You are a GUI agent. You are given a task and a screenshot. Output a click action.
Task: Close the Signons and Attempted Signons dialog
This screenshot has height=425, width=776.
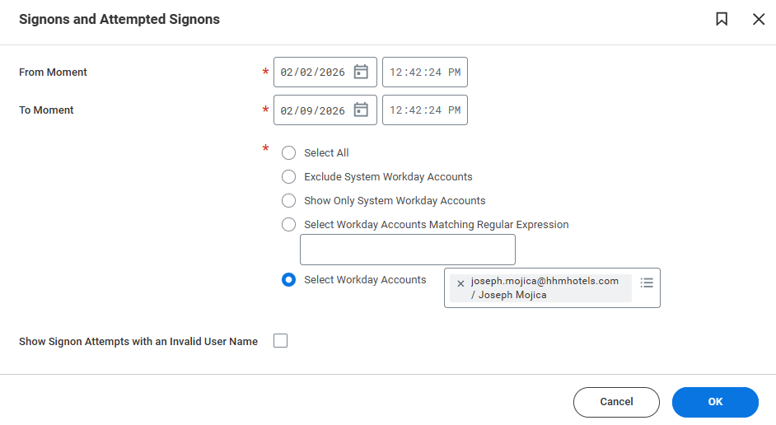pos(759,19)
